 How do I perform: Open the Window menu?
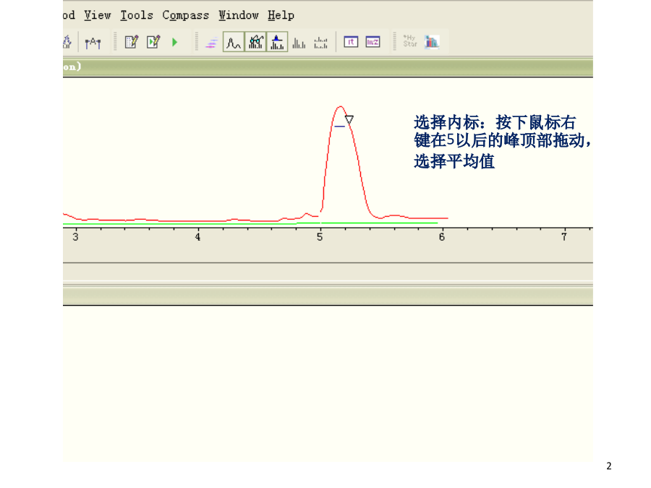239,15
